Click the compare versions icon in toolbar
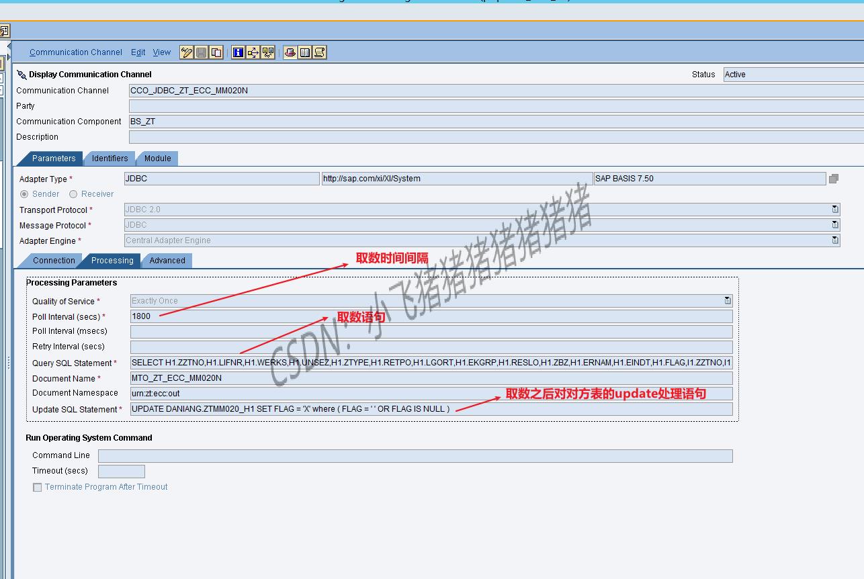Viewport: 864px width, 579px height. (x=267, y=52)
